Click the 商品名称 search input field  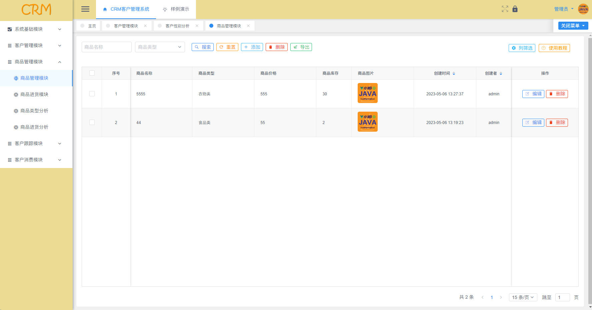point(106,47)
